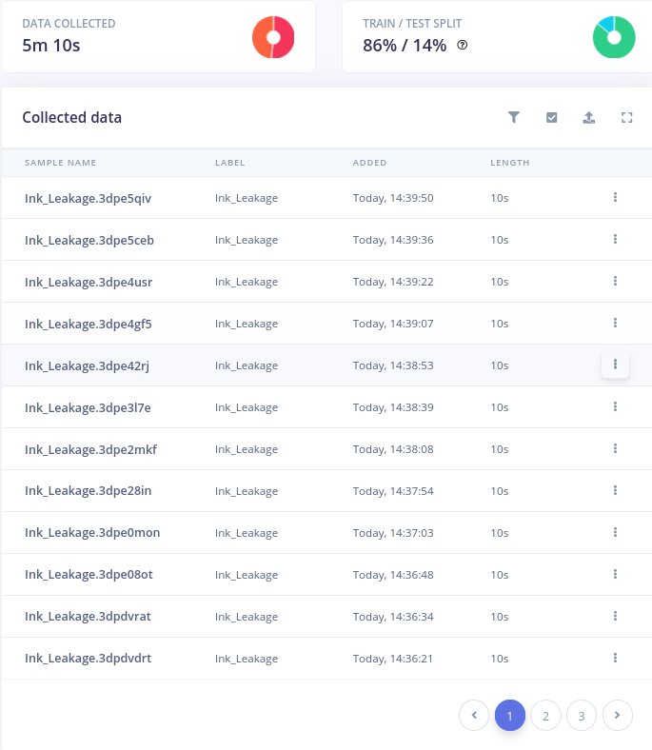Go to next page with right chevron
This screenshot has height=750, width=652.
point(617,715)
